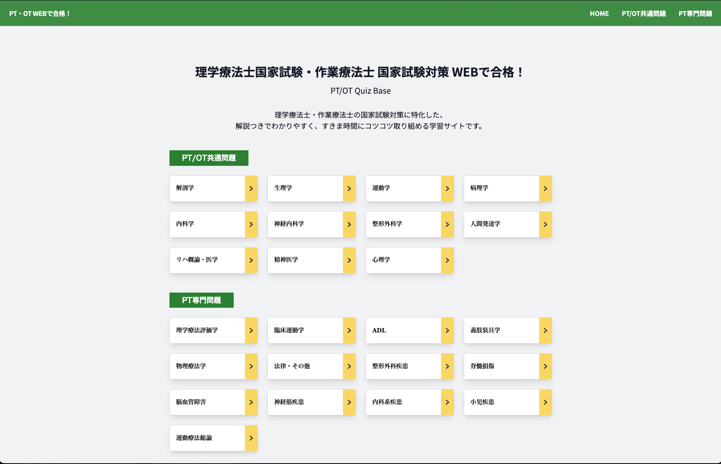The height and width of the screenshot is (464, 721).
Task: Open the 整形外科学 category
Action: 410,224
